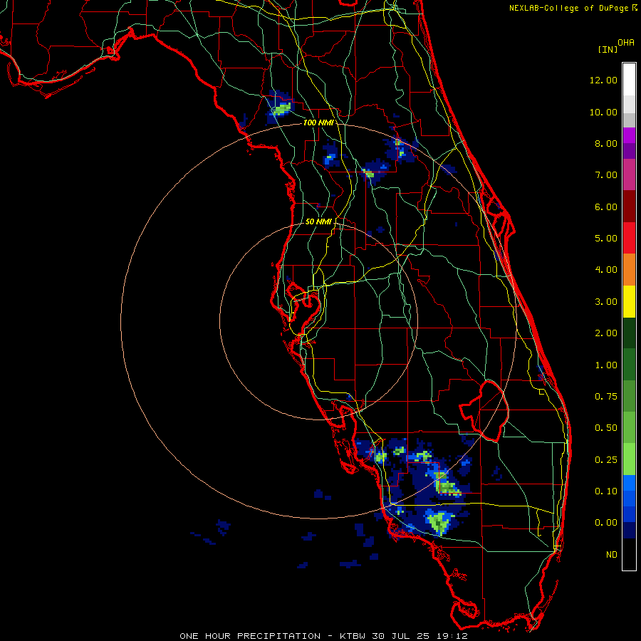The image size is (641, 641).
Task: Select the 0.75 legend value
Action: point(606,397)
